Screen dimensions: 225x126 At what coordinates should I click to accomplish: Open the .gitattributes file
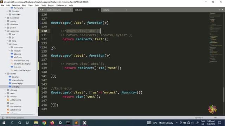pos(15,110)
